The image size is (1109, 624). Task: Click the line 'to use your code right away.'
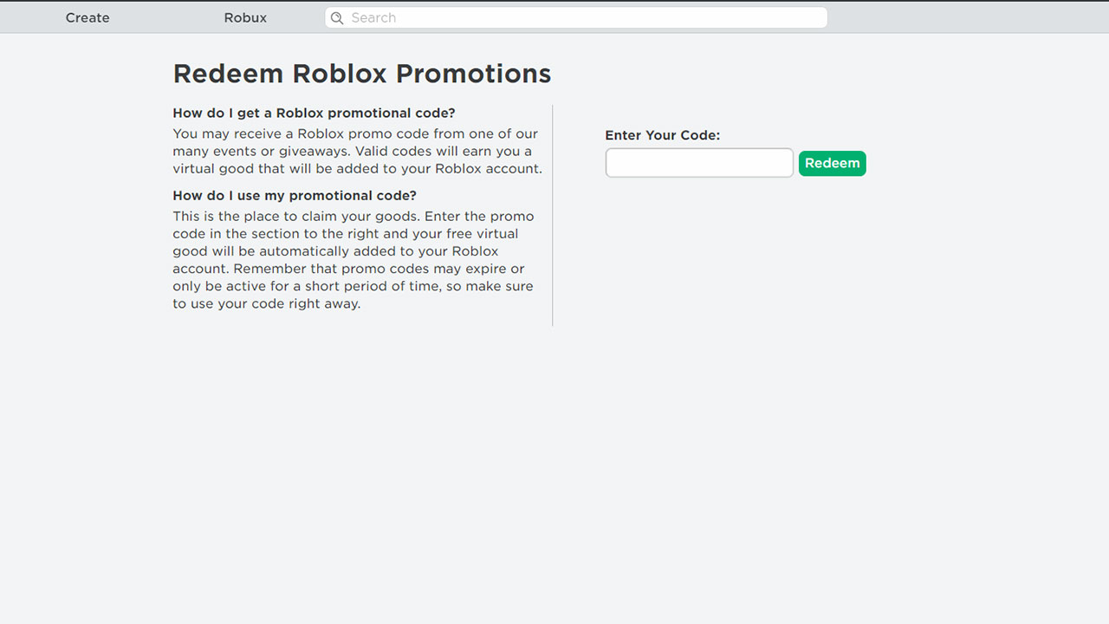pos(266,304)
